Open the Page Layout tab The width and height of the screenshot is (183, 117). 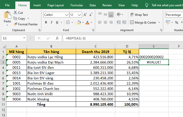tap(55, 5)
